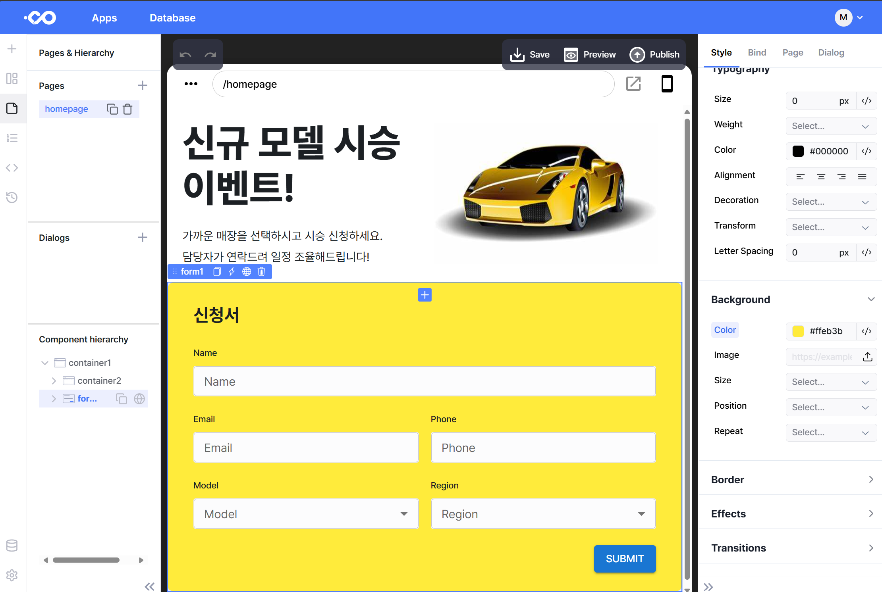Collapse the right panel with double chevron
The height and width of the screenshot is (592, 882).
[x=708, y=587]
